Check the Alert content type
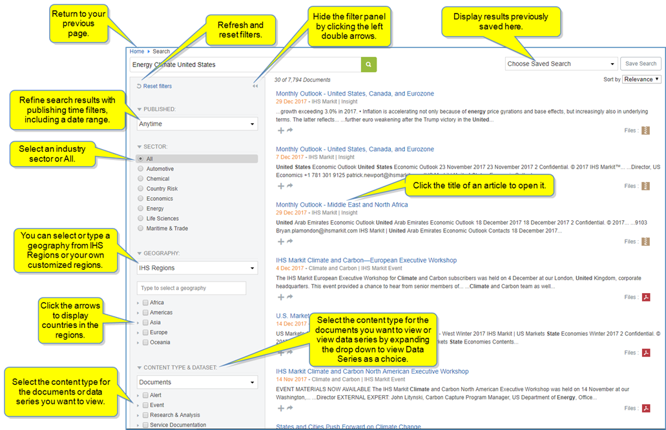 coord(145,395)
